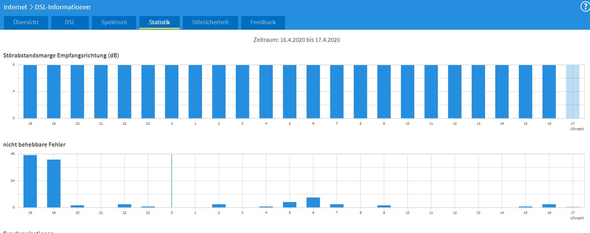
Task: Click the hour 19 error bar in Fehler chart
Action: (x=54, y=183)
